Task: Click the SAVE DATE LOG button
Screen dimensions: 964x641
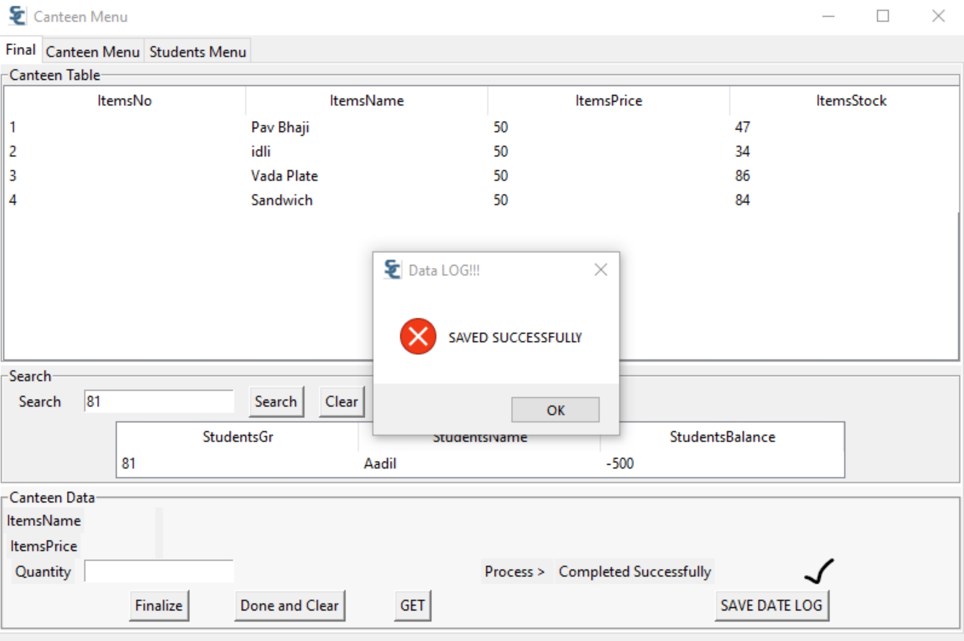Action: (772, 605)
